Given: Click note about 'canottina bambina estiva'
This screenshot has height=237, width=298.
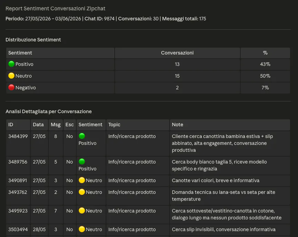Looking at the screenshot, I should click(x=222, y=144).
